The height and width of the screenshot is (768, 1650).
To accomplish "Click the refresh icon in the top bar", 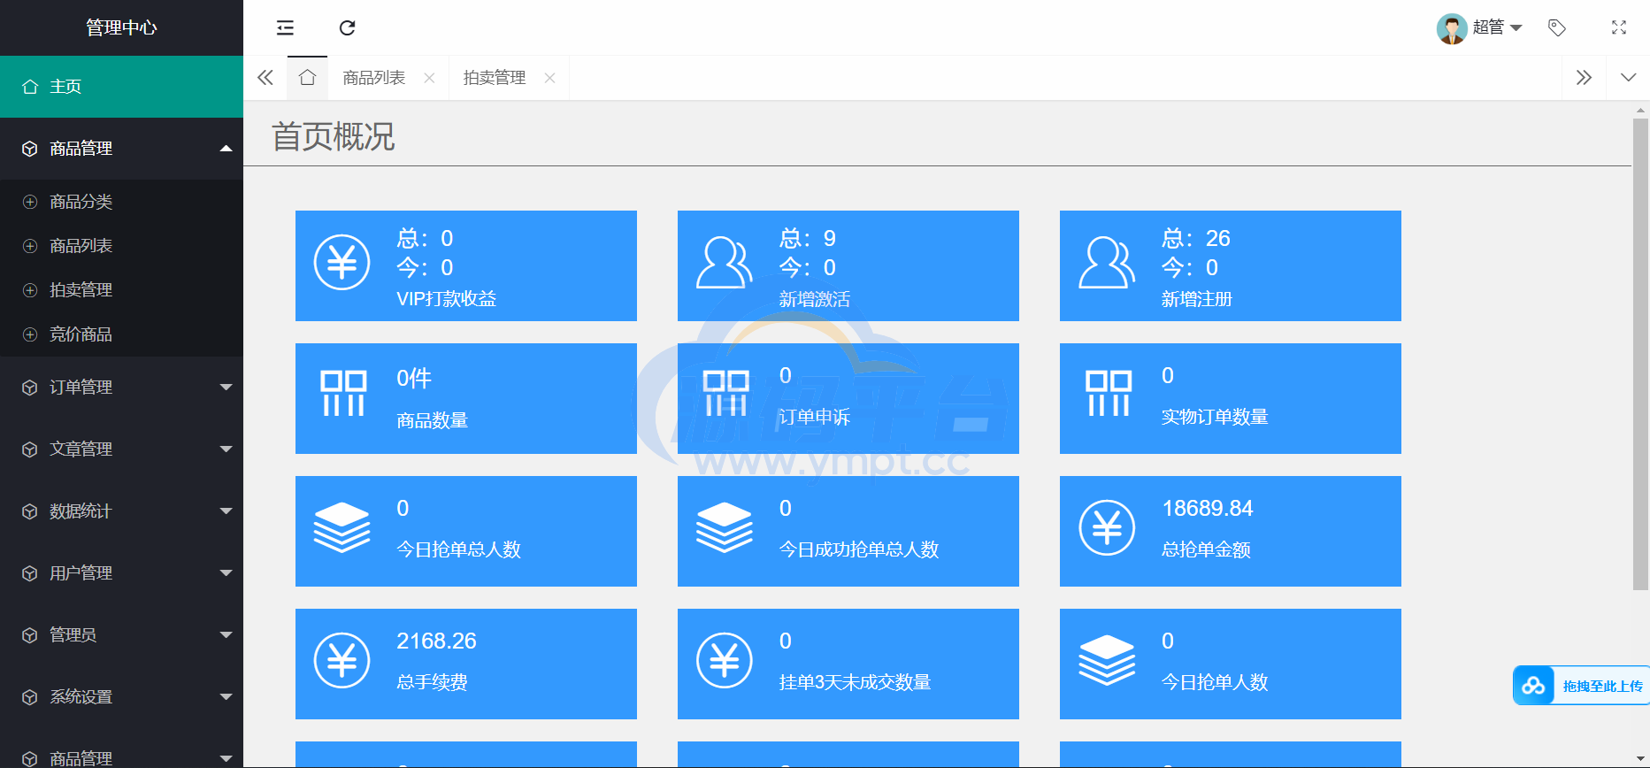I will [347, 27].
